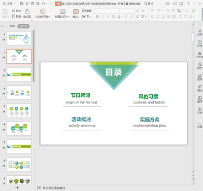The width and height of the screenshot is (203, 191).
Task: Open the Chart (图表) side panel
Action: click(x=199, y=77)
